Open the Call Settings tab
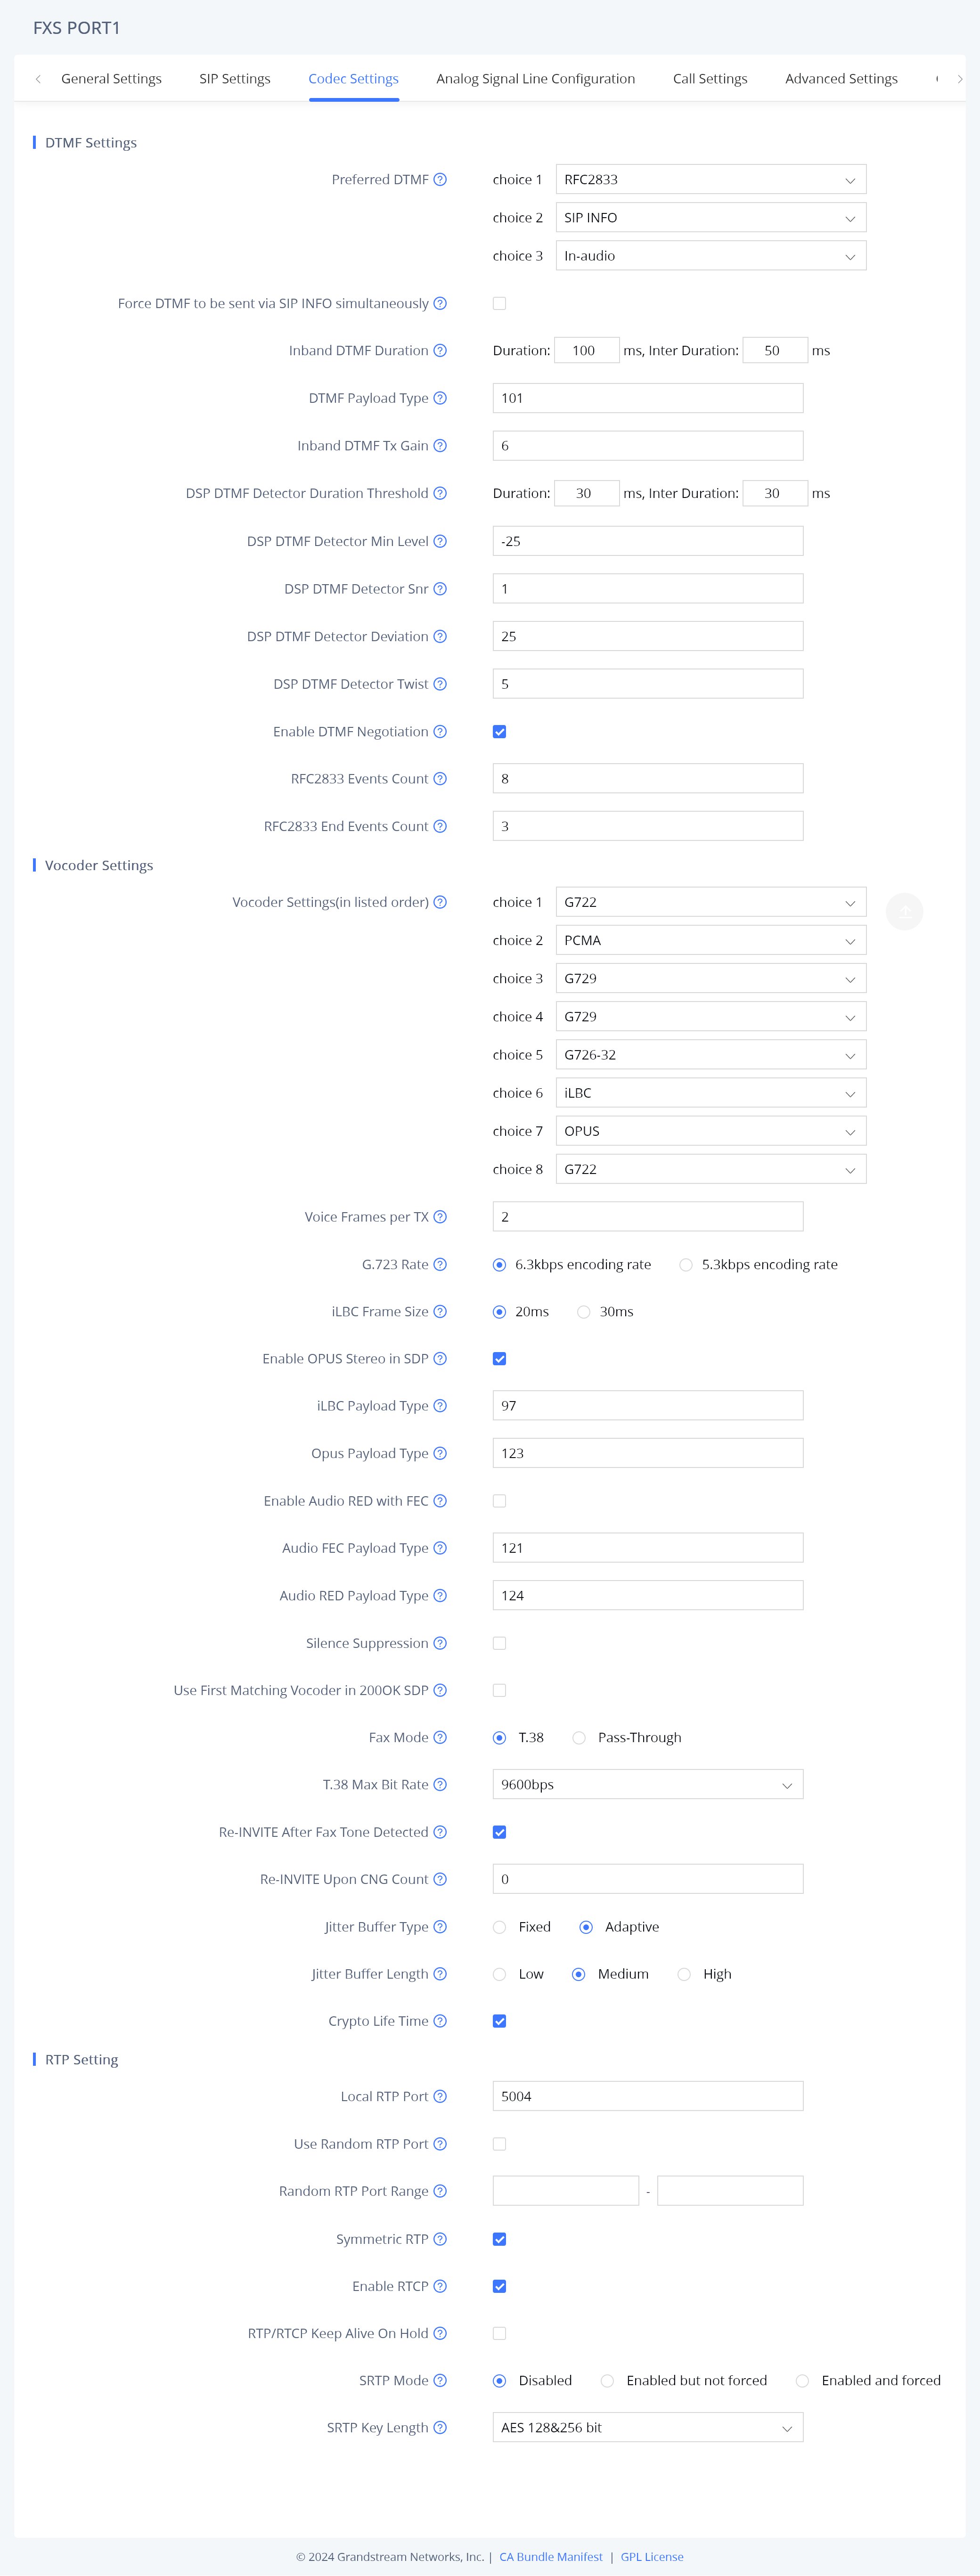Screen dimensions: 980x2576 pos(709,79)
